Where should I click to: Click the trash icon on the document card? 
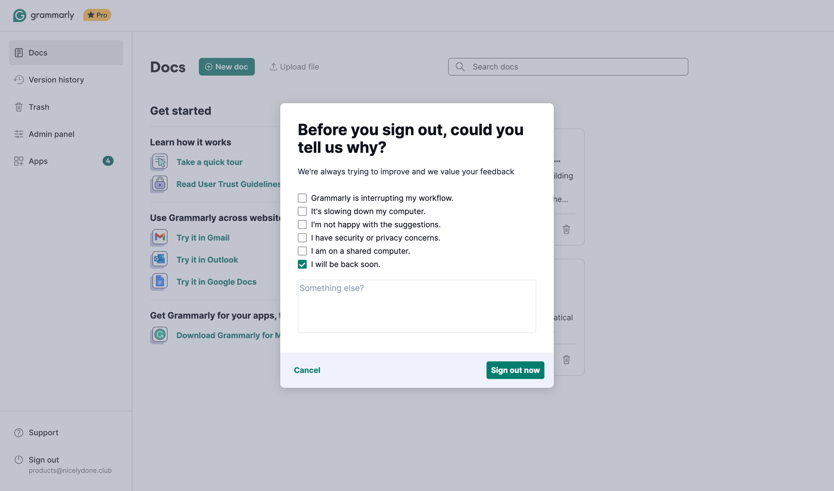[x=566, y=229]
